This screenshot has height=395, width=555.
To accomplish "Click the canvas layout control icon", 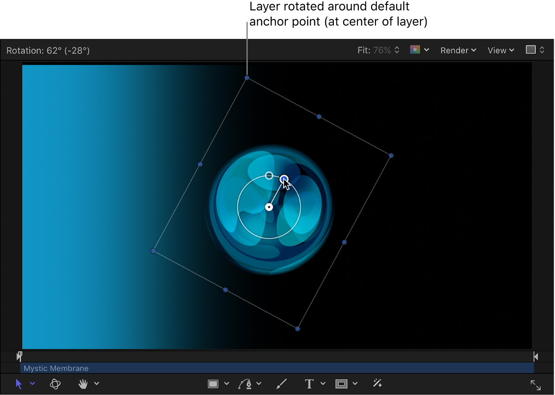I will pos(531,49).
